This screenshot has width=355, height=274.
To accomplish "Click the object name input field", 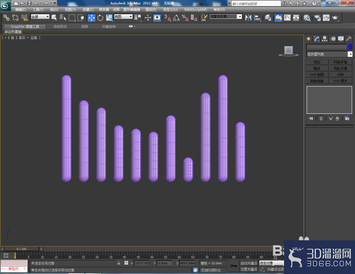I will point(327,46).
